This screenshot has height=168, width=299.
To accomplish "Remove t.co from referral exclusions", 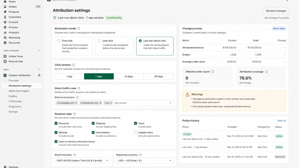I will [x=111, y=103].
